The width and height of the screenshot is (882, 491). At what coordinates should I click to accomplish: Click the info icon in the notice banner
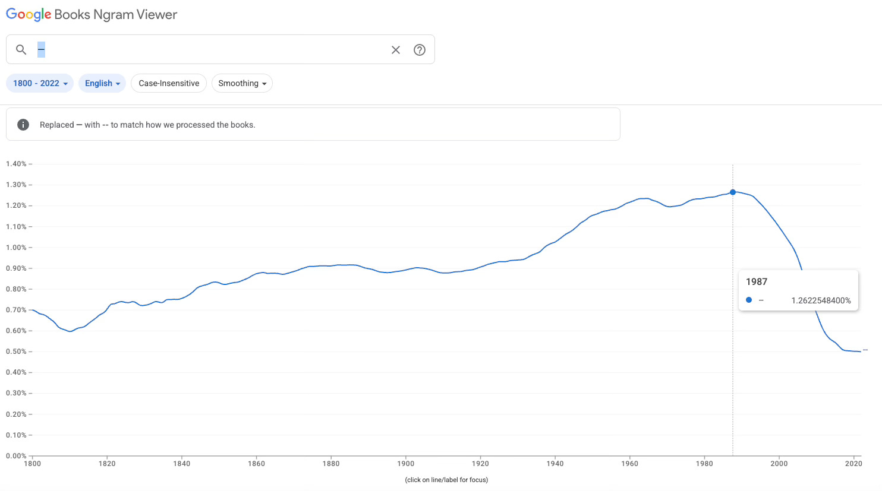23,125
